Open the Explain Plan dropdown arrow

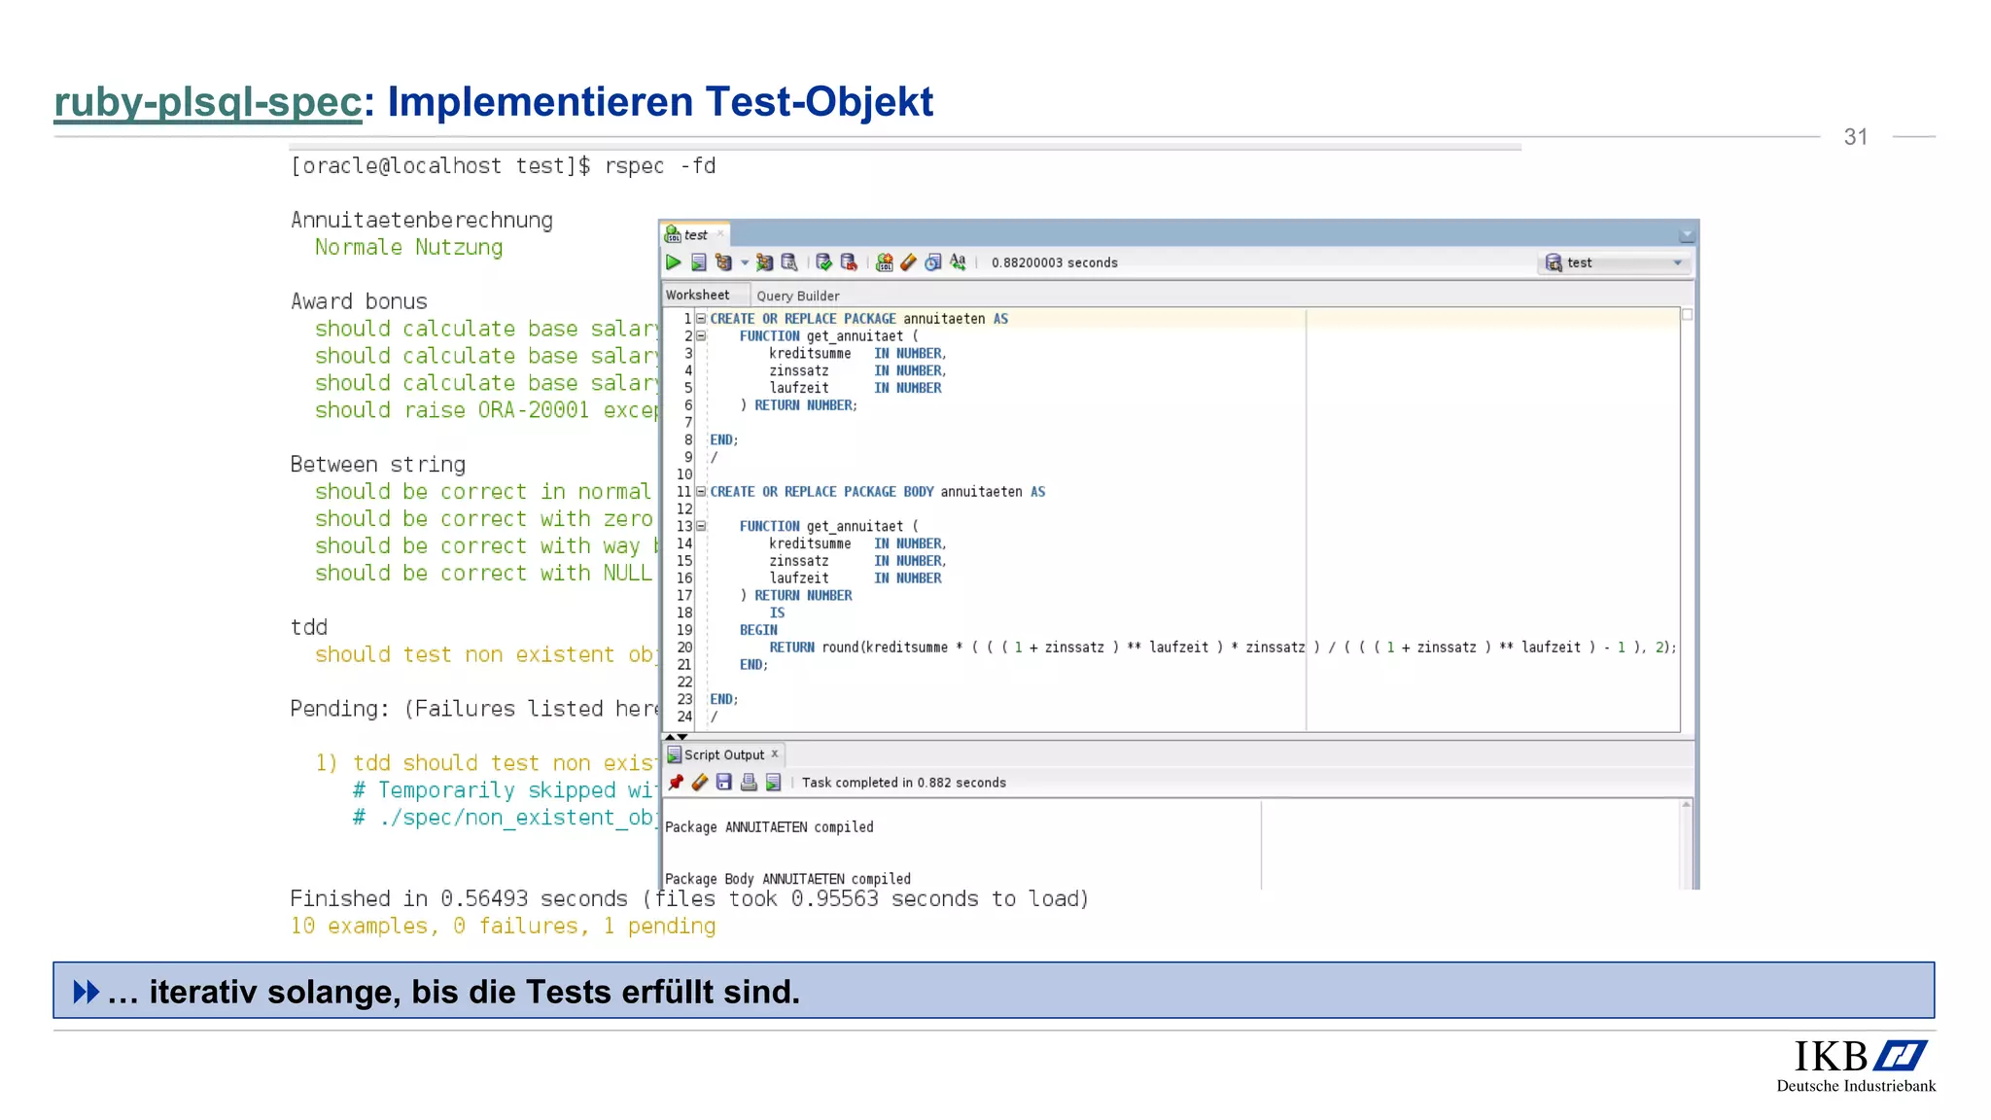[x=745, y=262]
